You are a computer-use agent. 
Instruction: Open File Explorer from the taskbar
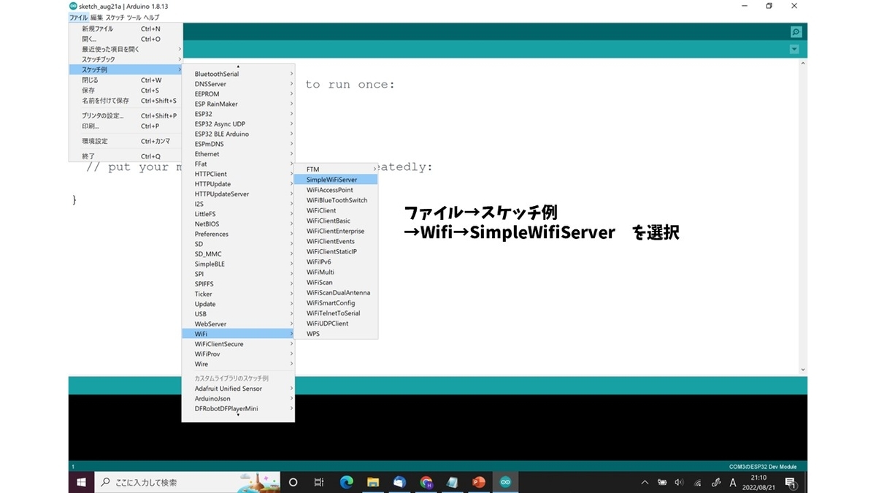click(373, 482)
